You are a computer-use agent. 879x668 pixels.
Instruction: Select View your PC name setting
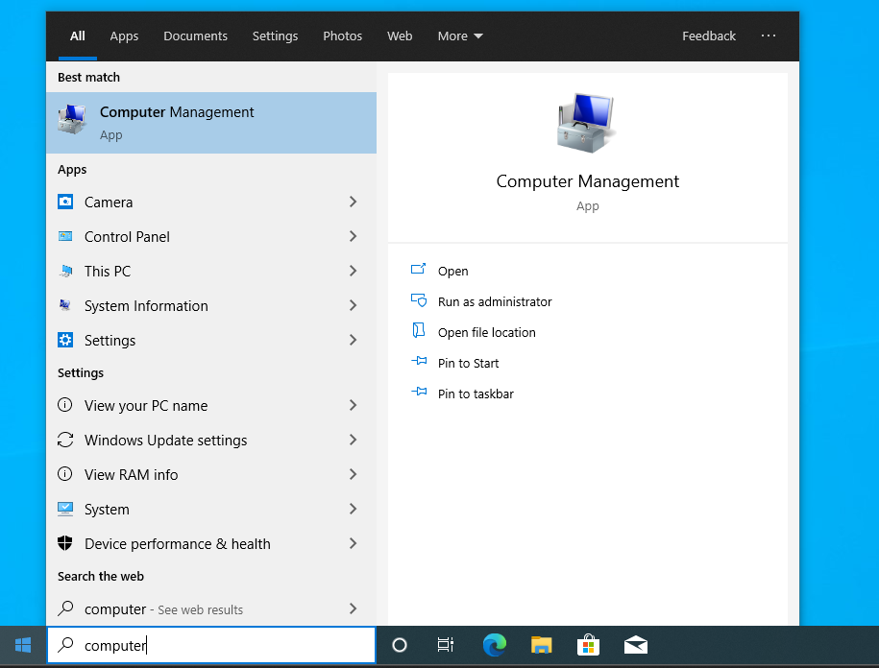coord(211,405)
